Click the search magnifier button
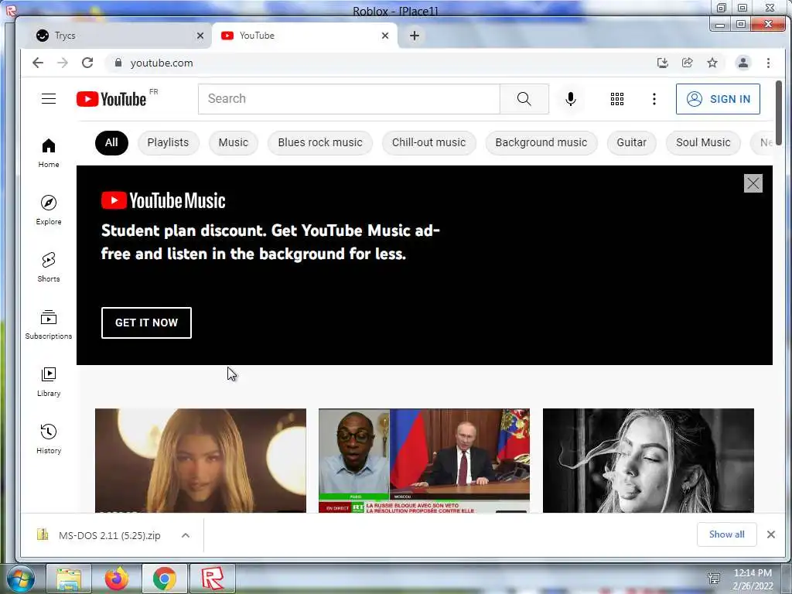This screenshot has height=594, width=792. tap(524, 99)
